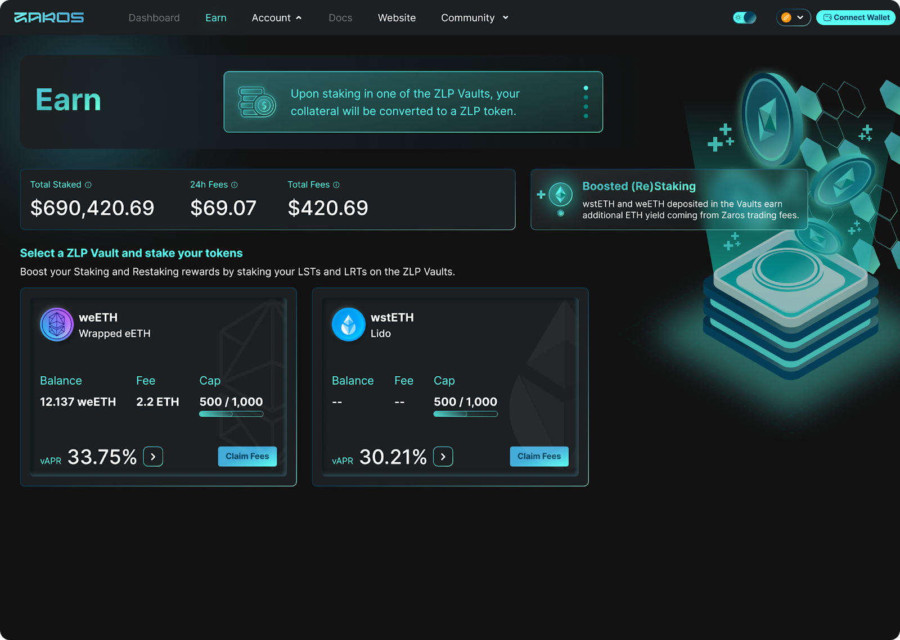Click the Boosted (Re)Staking heading
The image size is (900, 640).
639,186
